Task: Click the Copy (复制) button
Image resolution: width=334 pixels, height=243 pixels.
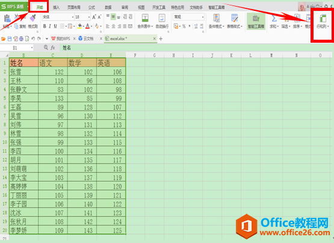Action: click(20, 26)
